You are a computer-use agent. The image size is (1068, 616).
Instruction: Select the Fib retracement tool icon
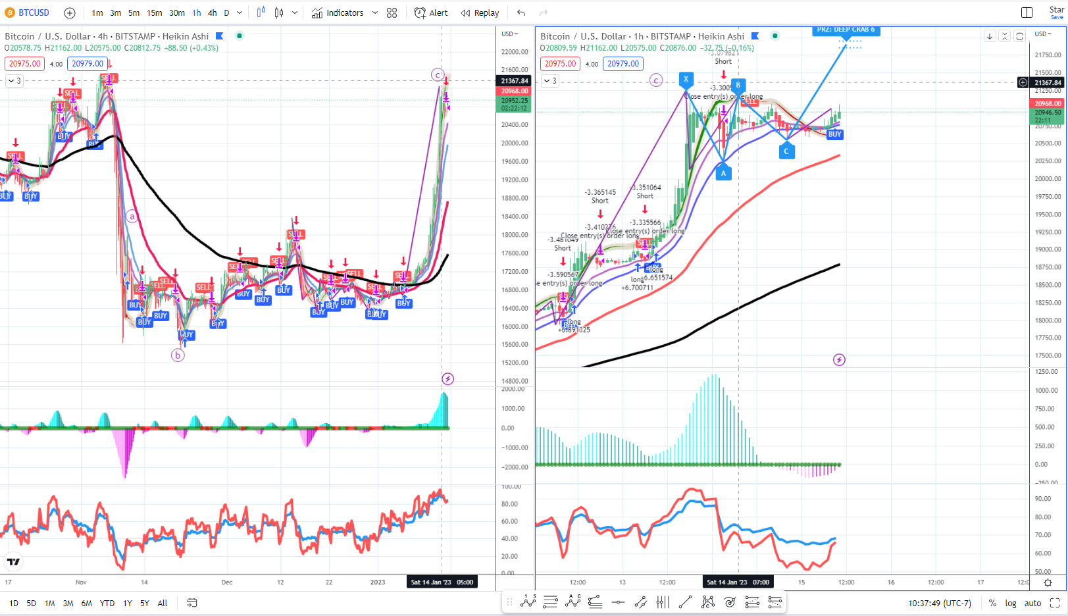596,602
